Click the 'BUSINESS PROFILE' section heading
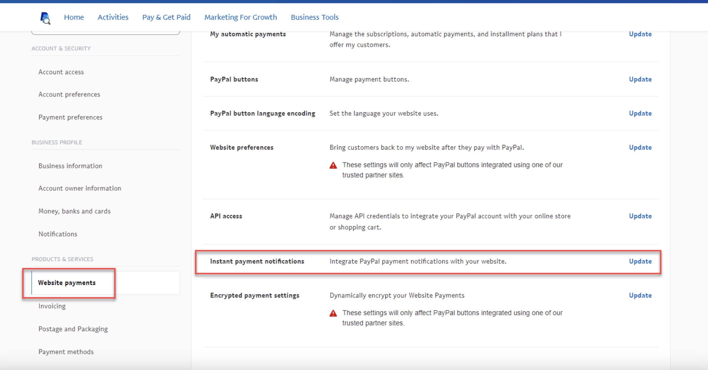708x370 pixels. tap(57, 143)
